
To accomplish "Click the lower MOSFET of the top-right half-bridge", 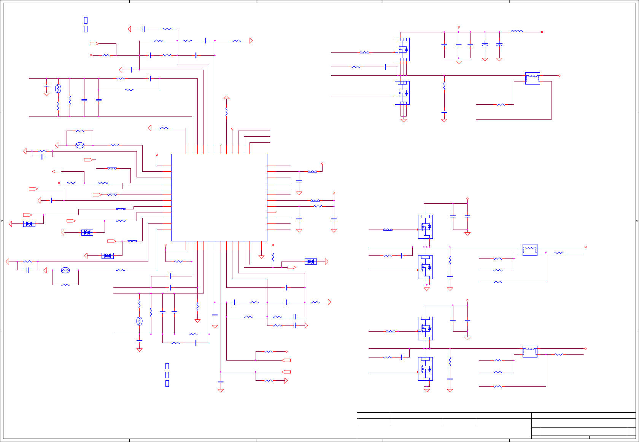I will [x=402, y=93].
